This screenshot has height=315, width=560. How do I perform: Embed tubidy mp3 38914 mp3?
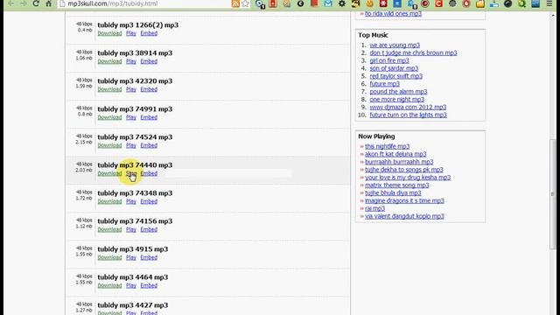tap(149, 61)
